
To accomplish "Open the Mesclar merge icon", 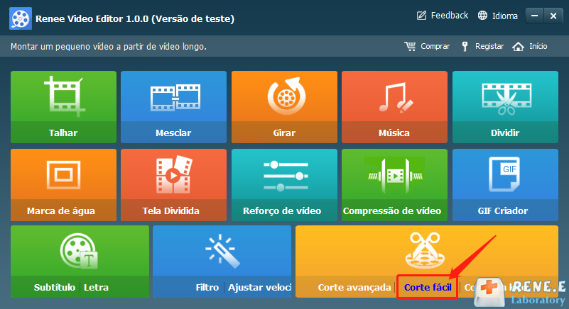I will pyautogui.click(x=175, y=97).
